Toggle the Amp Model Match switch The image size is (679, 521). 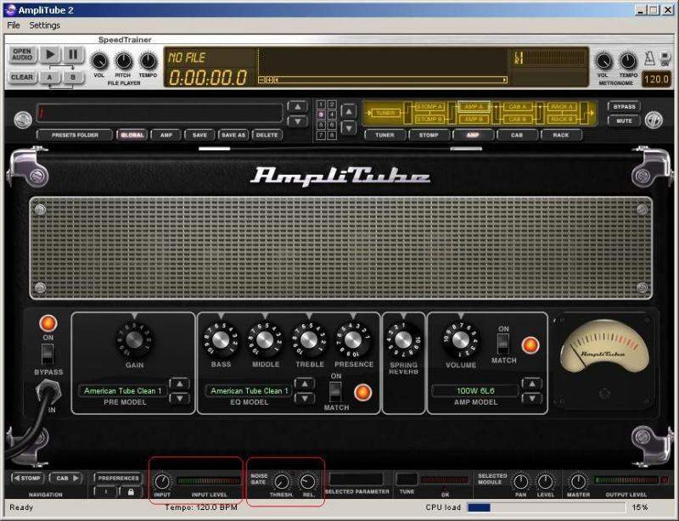coord(503,344)
